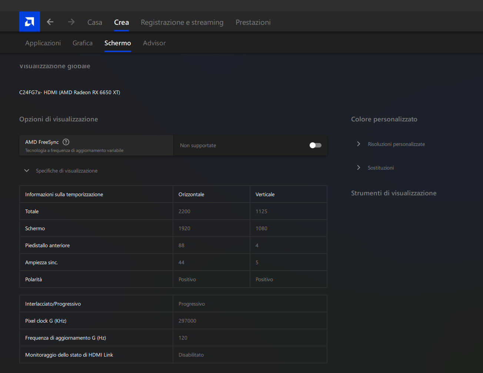Open the Casa tab
Viewport: 483px width, 373px height.
[95, 22]
